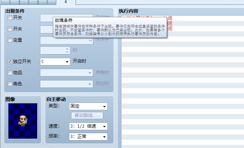Select the third command line in 执行内容
The height and width of the screenshot is (148, 244).
coord(183,29)
